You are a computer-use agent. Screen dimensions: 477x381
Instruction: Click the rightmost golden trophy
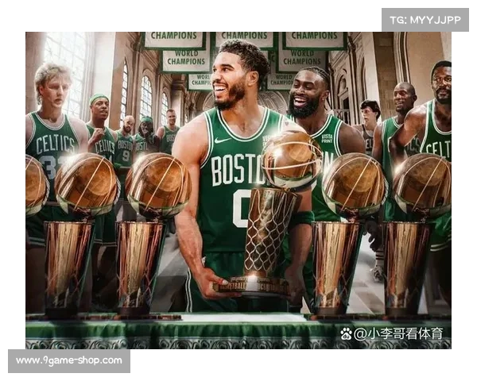pyautogui.click(x=418, y=230)
